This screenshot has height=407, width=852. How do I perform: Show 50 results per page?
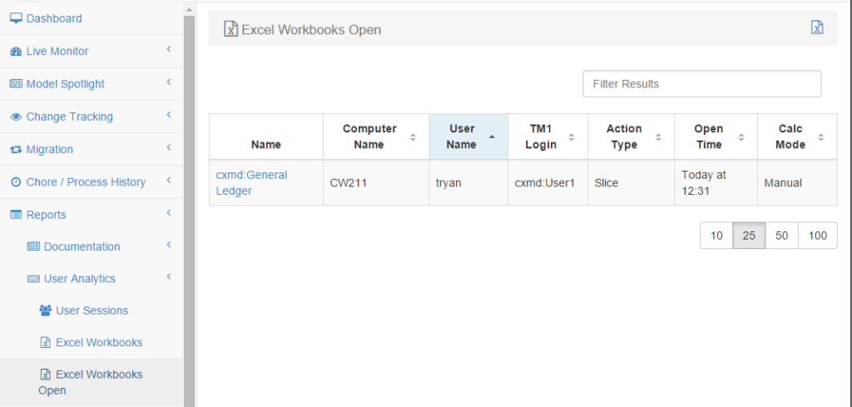pos(781,236)
